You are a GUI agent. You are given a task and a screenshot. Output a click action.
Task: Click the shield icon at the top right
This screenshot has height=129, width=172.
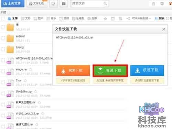(x=162, y=4)
